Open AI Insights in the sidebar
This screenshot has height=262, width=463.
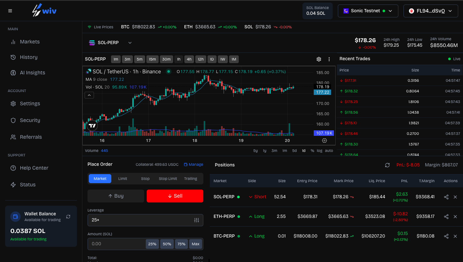[32, 73]
